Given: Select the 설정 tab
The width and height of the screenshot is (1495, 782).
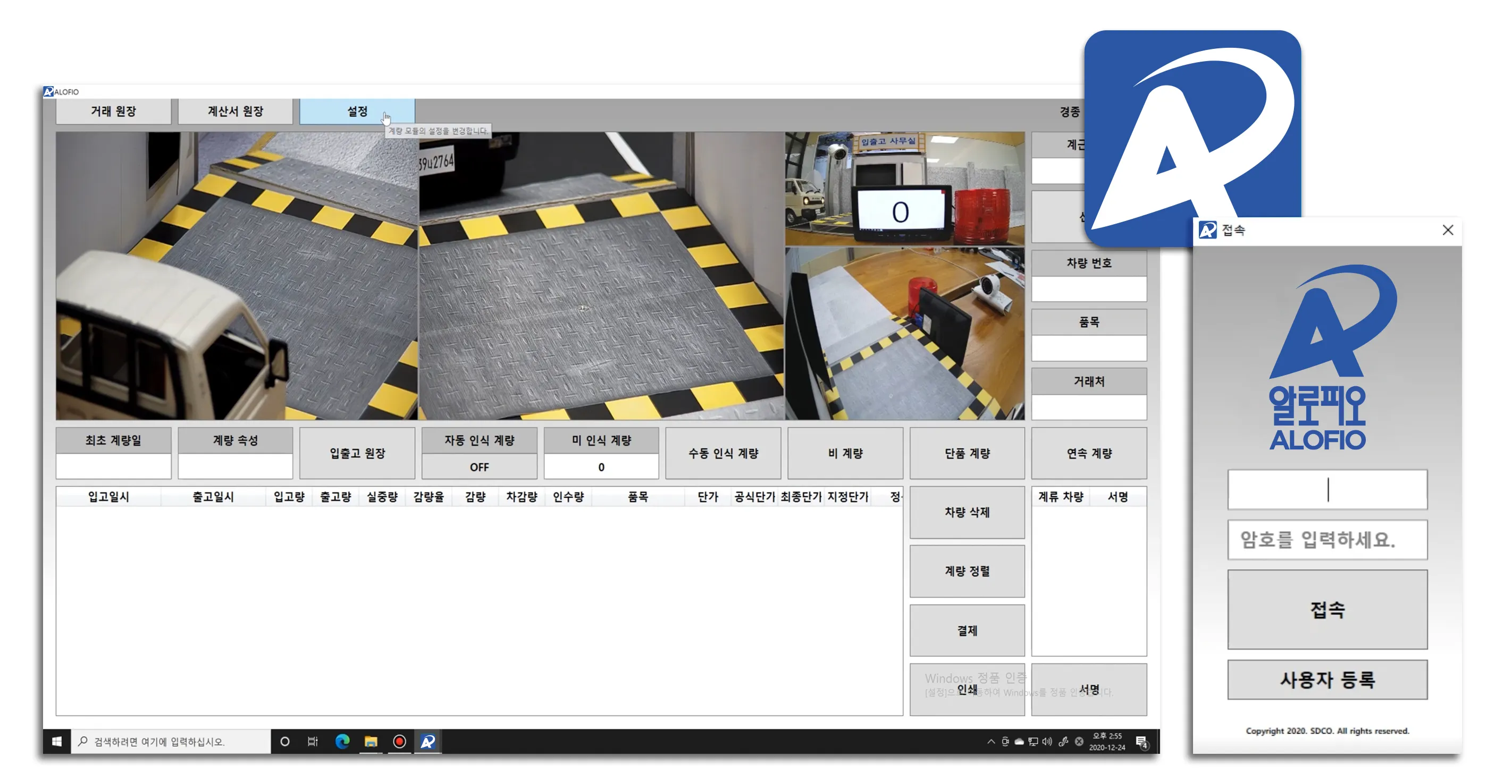Looking at the screenshot, I should click(x=357, y=112).
